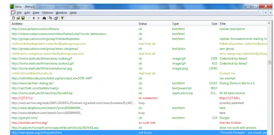Screen dimensions: 274x135
Task: Click the scrollbar up arrow
Action: (x=269, y=23)
